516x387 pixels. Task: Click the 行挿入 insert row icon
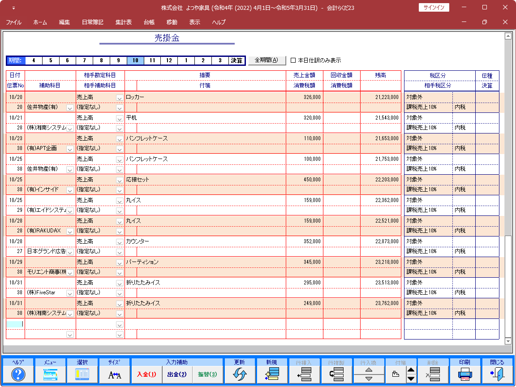(304, 375)
